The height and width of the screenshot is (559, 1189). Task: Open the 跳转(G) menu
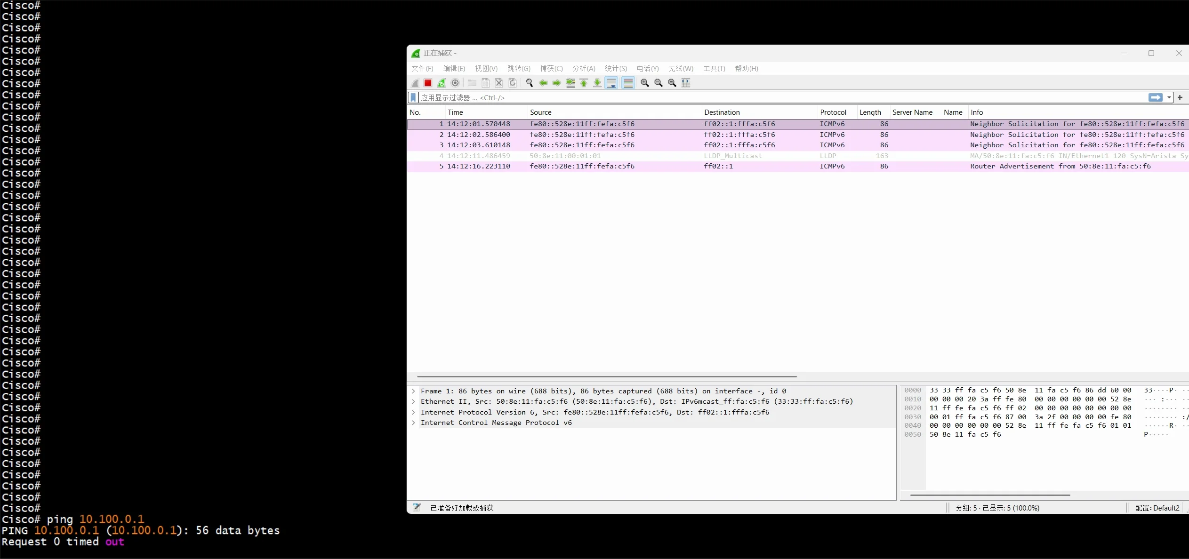click(519, 69)
